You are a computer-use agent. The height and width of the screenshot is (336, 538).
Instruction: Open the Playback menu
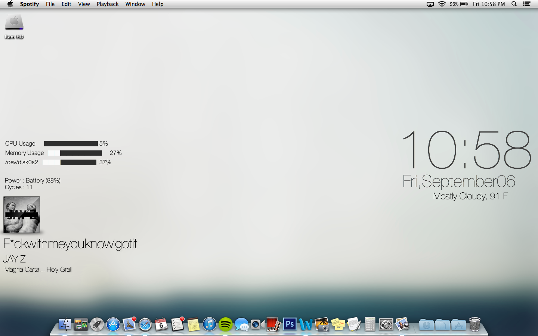coord(108,4)
